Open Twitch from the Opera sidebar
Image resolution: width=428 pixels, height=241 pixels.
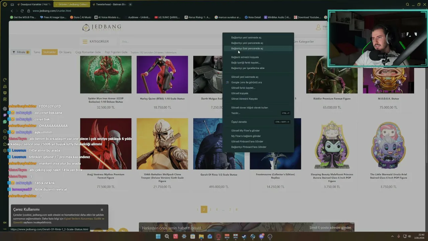[x=5, y=115]
